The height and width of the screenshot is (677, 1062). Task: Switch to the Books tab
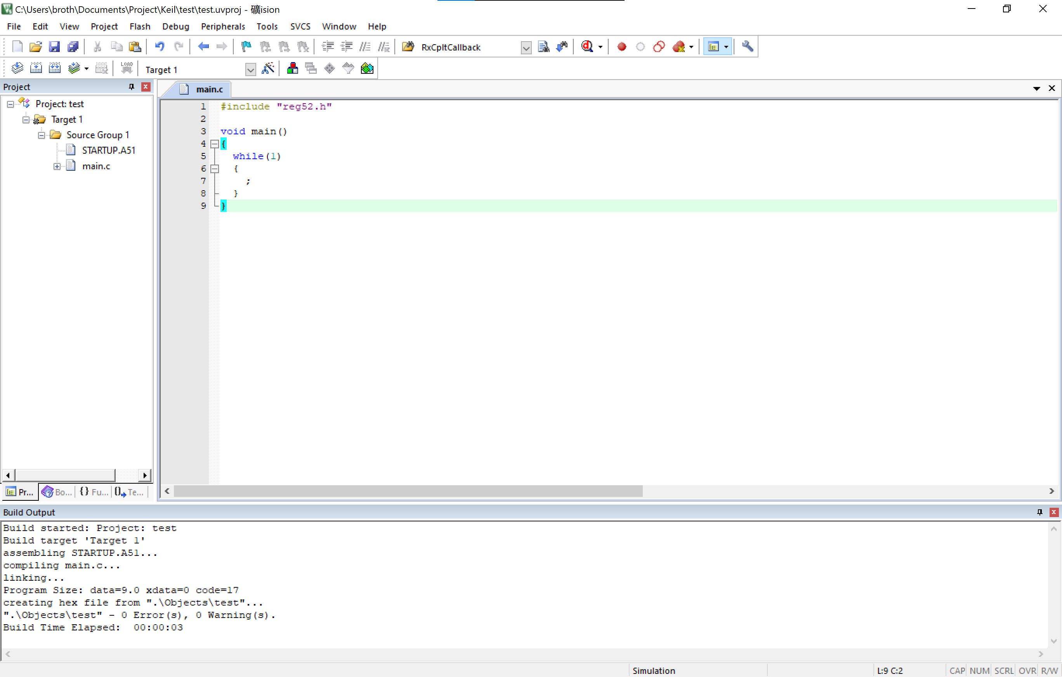pyautogui.click(x=57, y=492)
